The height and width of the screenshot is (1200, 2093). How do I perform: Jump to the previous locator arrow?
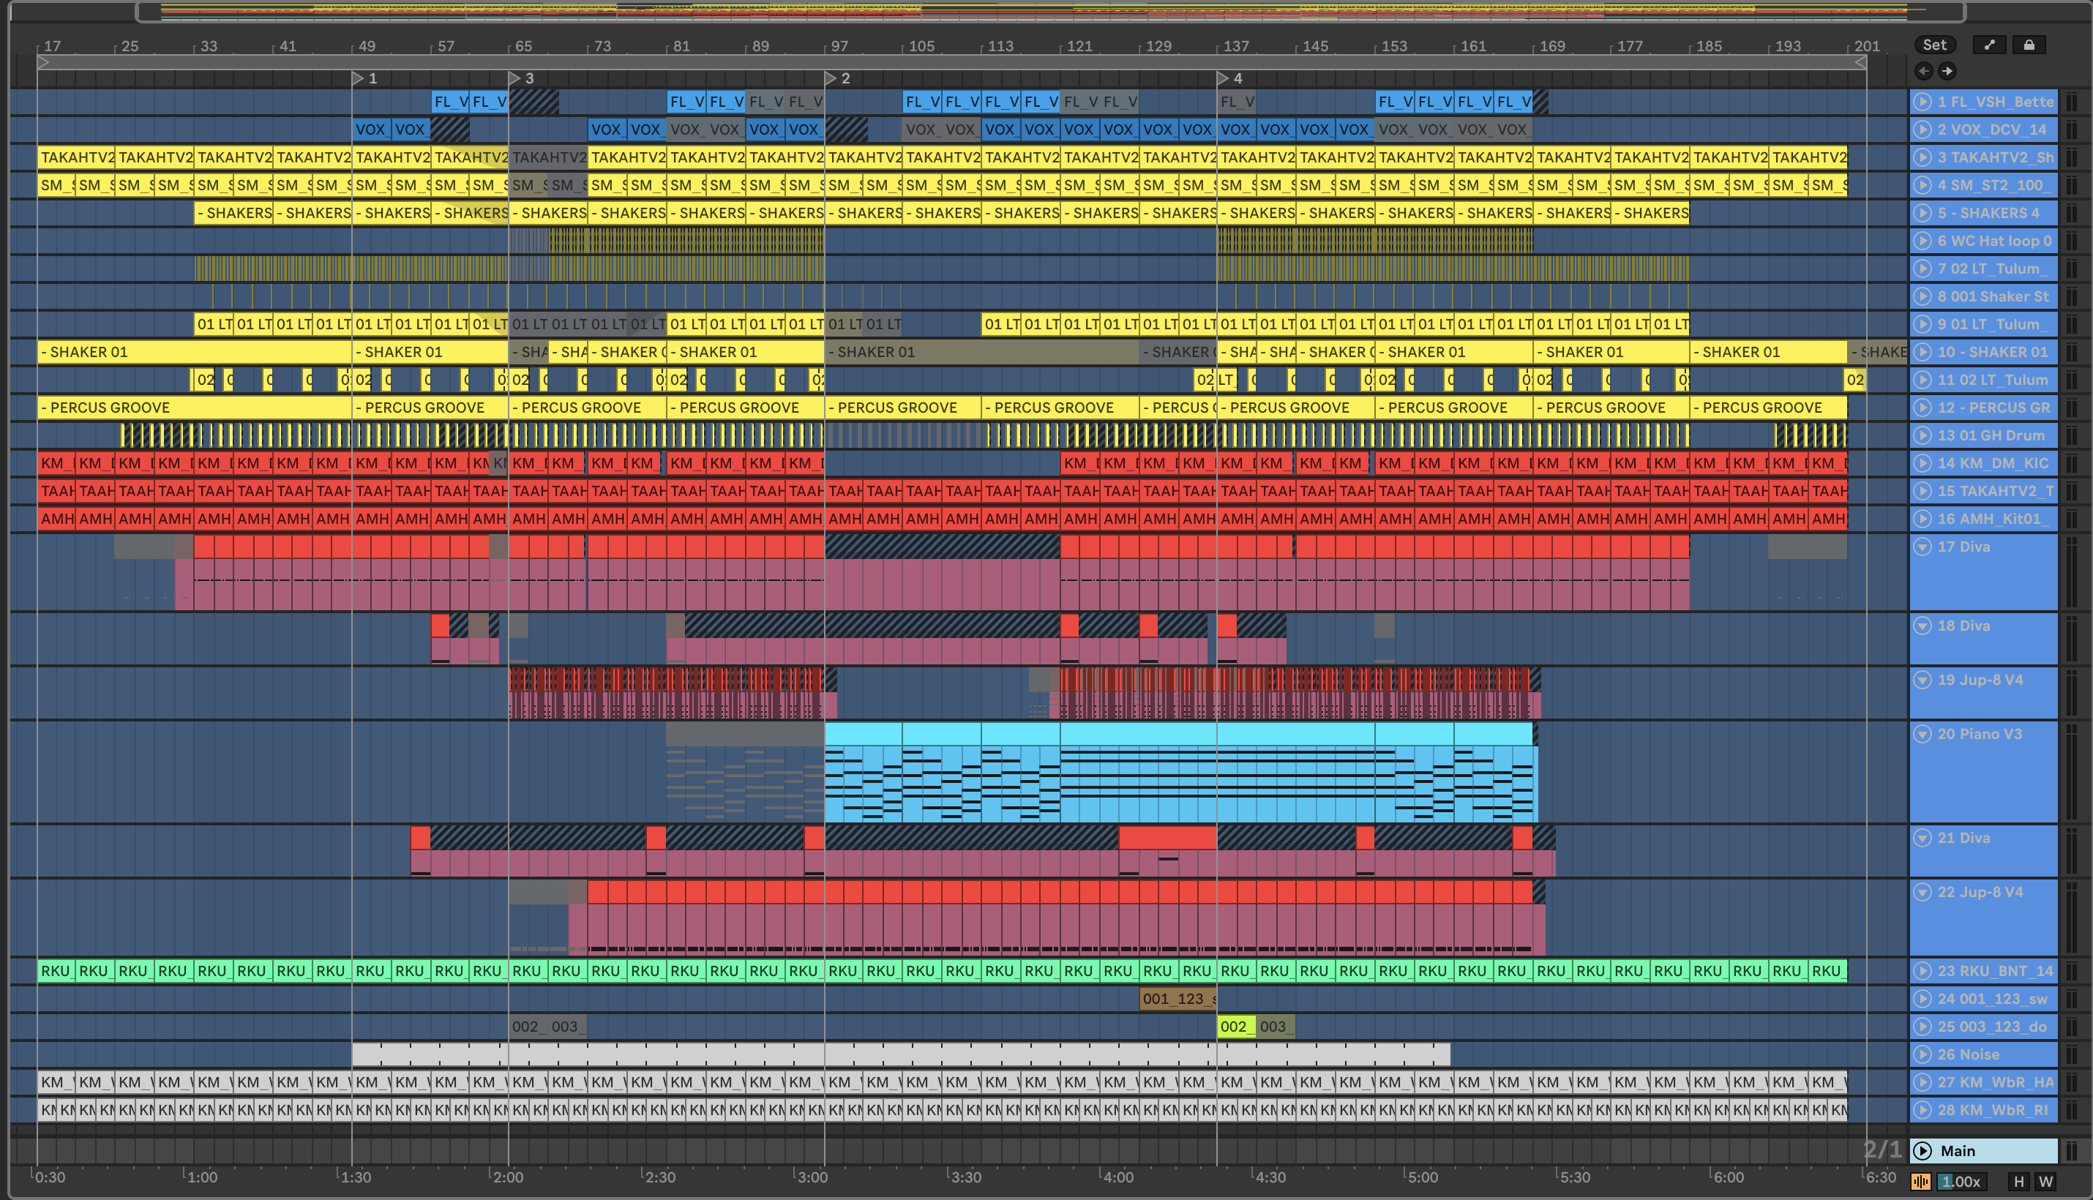point(1923,71)
